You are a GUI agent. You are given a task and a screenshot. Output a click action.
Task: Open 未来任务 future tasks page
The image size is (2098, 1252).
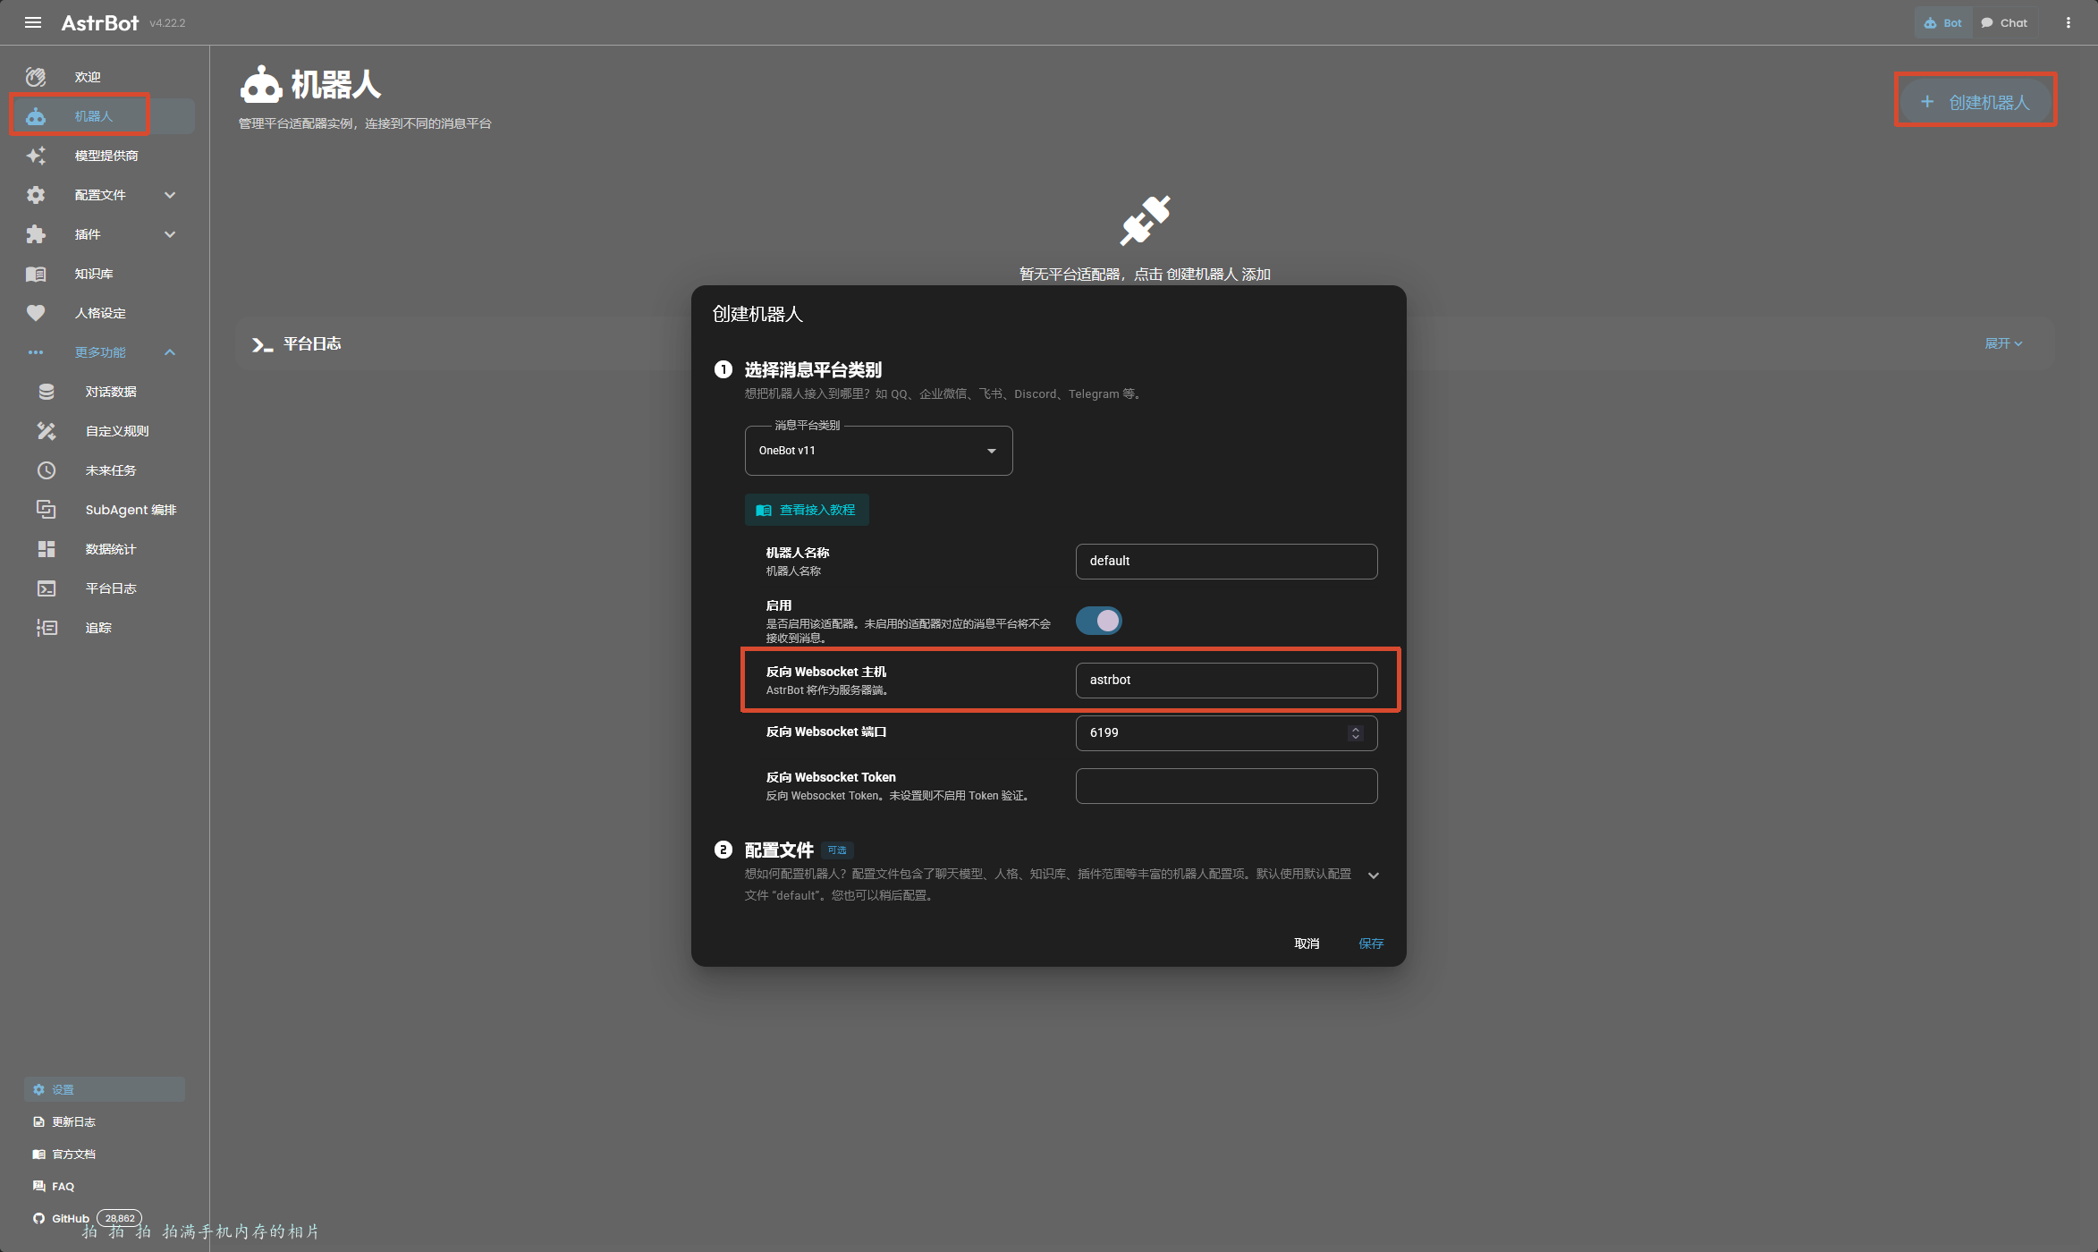(110, 470)
